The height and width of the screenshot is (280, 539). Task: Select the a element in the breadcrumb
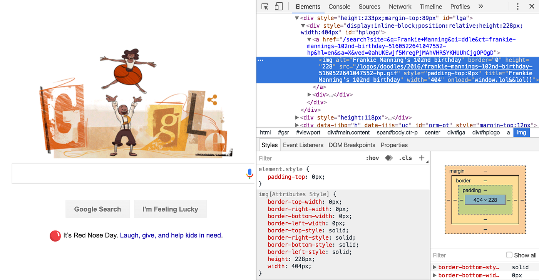508,133
